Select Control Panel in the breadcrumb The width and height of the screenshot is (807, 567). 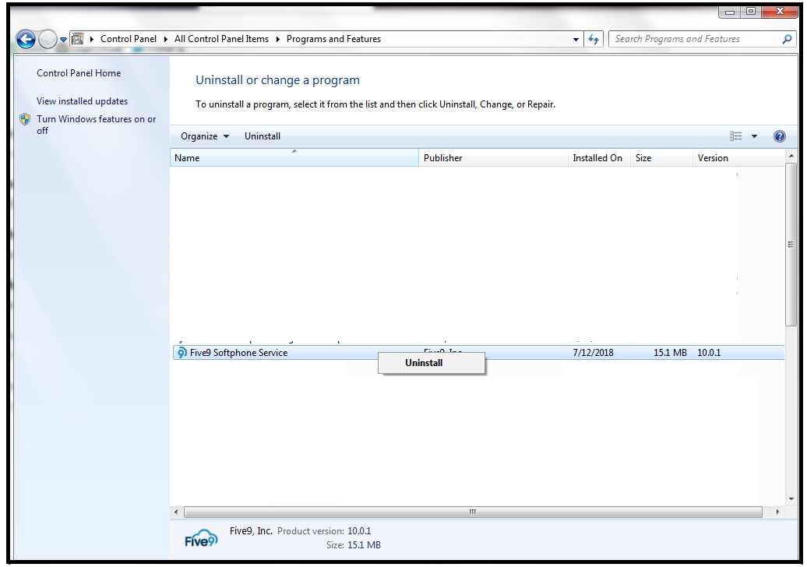coord(129,39)
